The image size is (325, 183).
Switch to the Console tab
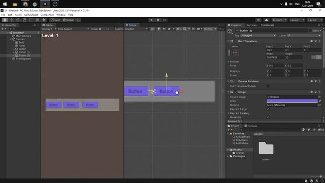[250, 126]
